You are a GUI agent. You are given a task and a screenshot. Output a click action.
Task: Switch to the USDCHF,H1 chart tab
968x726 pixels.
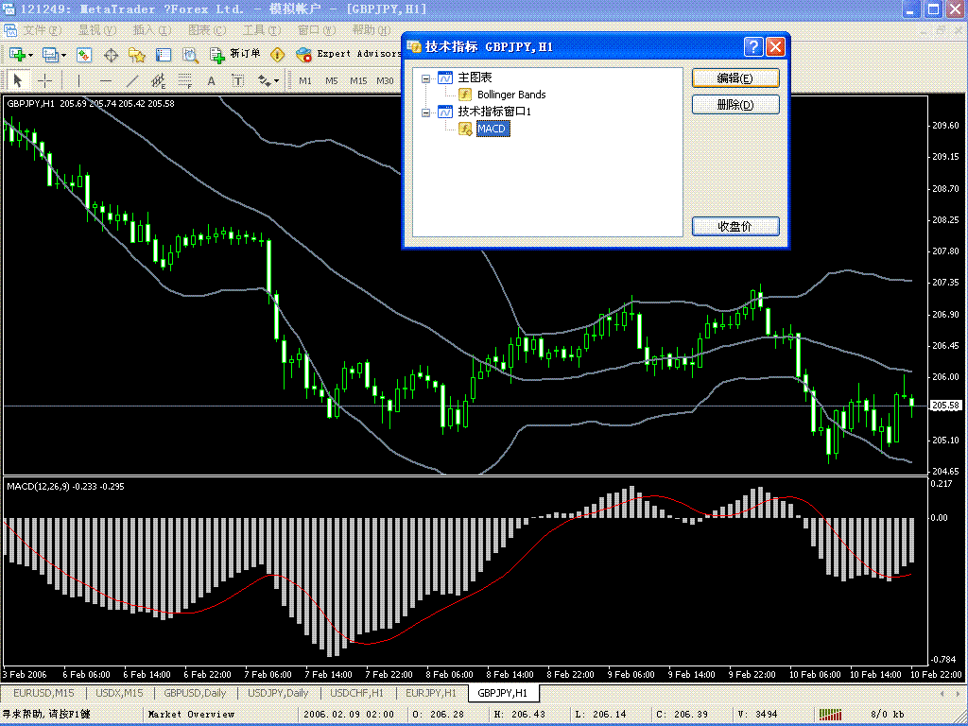click(356, 693)
